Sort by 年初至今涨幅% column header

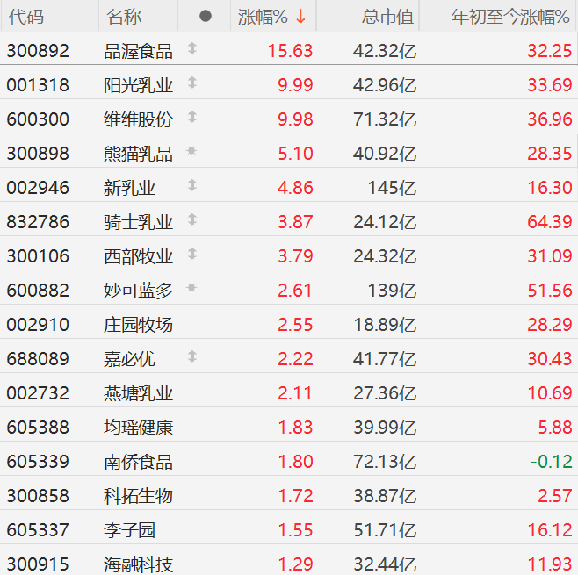click(511, 17)
